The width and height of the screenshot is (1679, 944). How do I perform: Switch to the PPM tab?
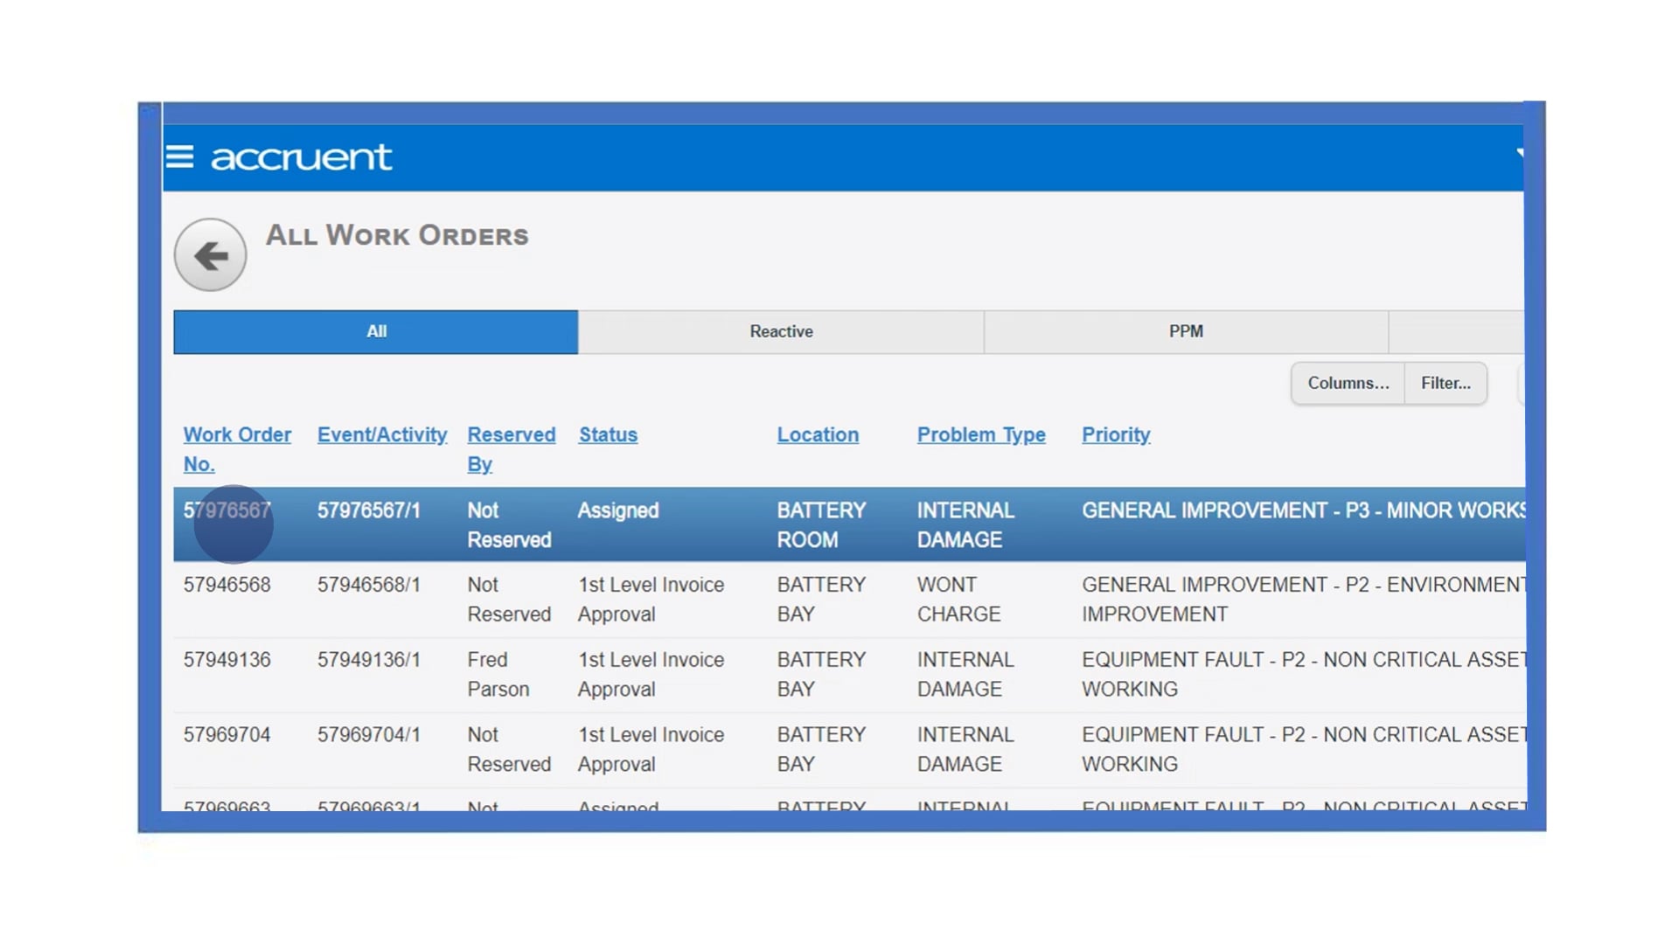coord(1185,332)
